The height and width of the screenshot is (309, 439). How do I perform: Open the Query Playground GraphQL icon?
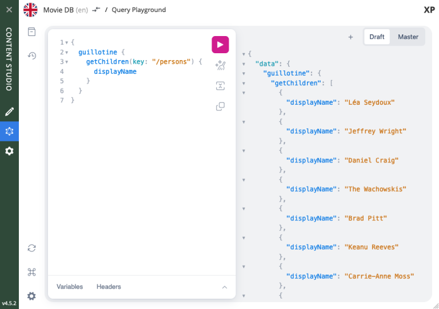tap(9, 131)
